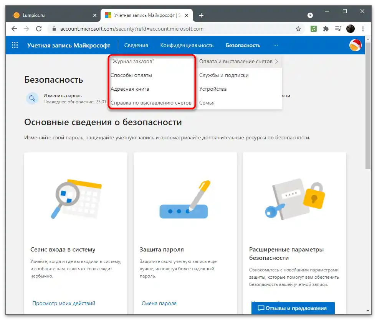The image size is (377, 320).
Task: Click the padlock site info icon
Action: [54, 29]
